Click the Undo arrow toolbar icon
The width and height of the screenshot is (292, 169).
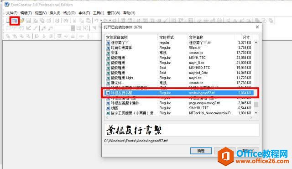point(96,21)
